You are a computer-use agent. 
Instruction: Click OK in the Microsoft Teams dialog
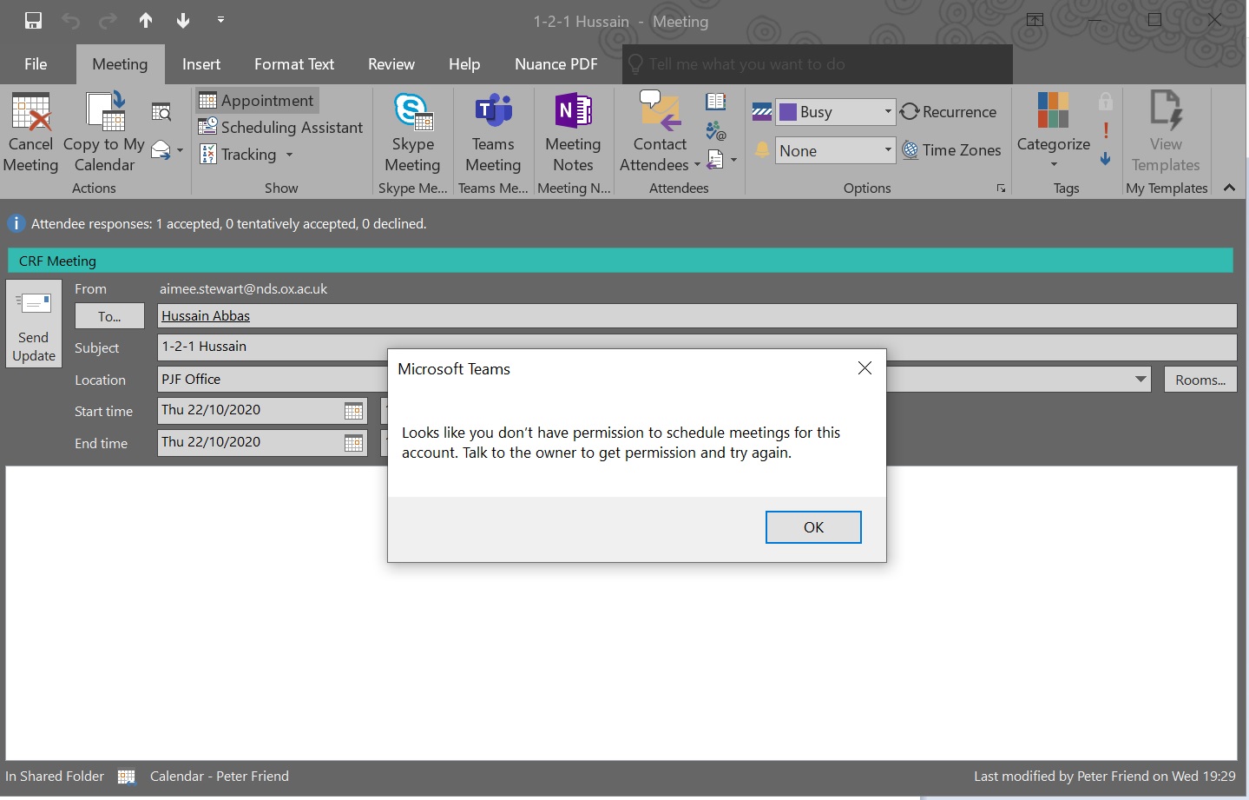click(813, 527)
